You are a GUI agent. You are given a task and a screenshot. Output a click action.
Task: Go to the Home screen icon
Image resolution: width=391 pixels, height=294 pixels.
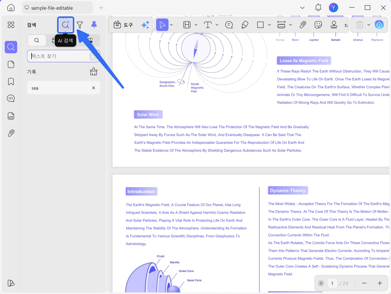point(11,8)
